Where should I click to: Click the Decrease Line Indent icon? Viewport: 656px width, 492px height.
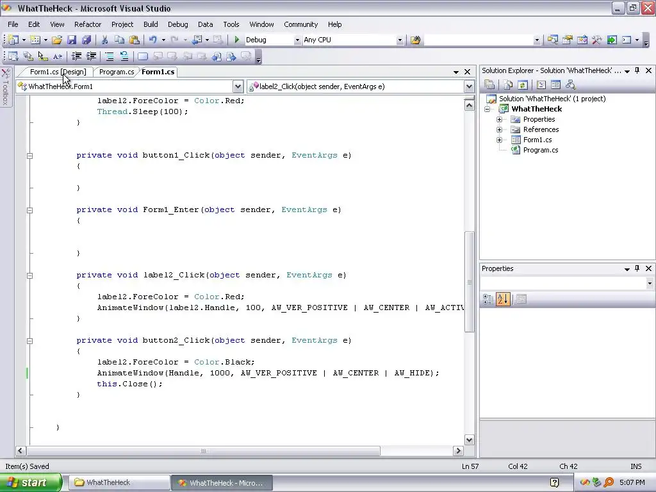[76, 56]
